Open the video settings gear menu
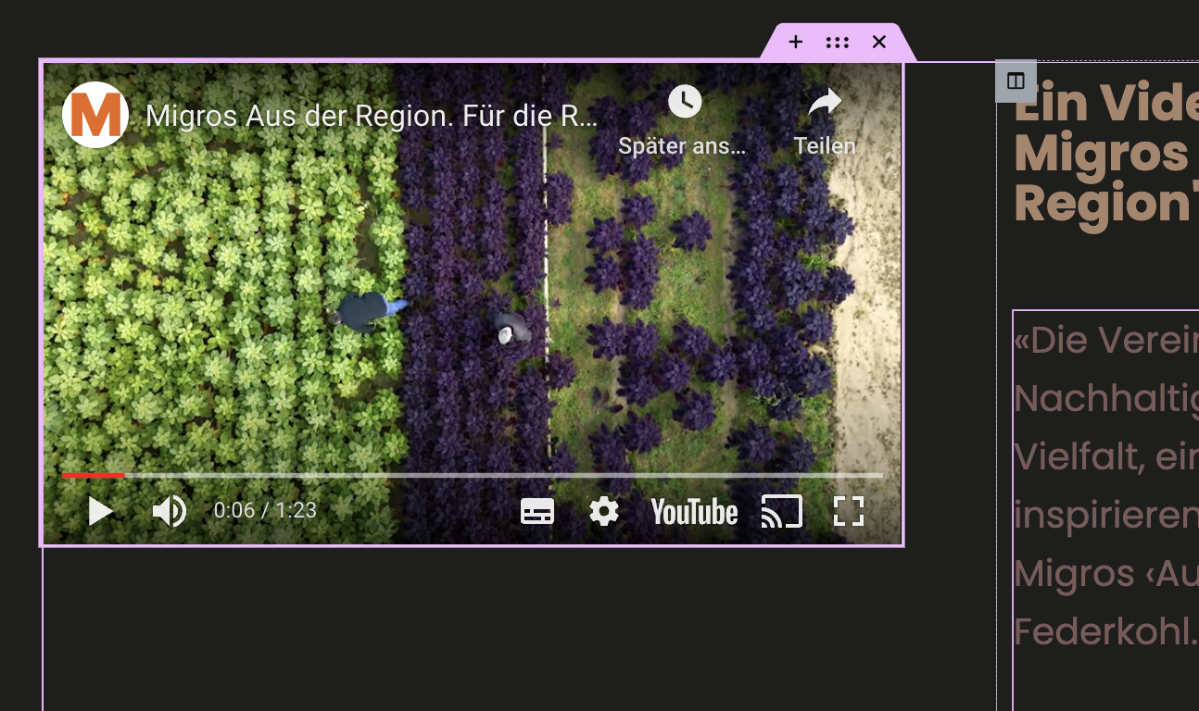 tap(604, 511)
